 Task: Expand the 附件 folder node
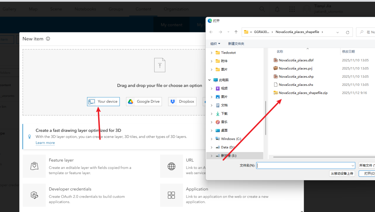coord(212,61)
